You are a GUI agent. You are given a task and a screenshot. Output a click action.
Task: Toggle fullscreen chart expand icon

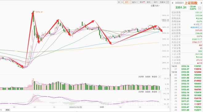(x=168, y=2)
